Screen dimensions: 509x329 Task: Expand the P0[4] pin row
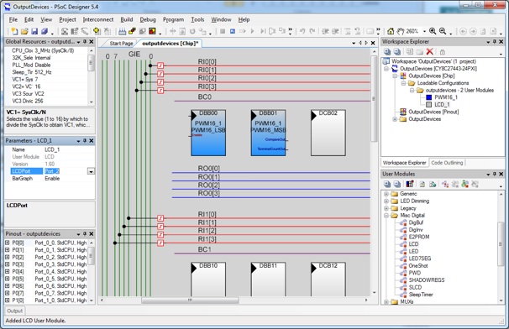point(8,272)
